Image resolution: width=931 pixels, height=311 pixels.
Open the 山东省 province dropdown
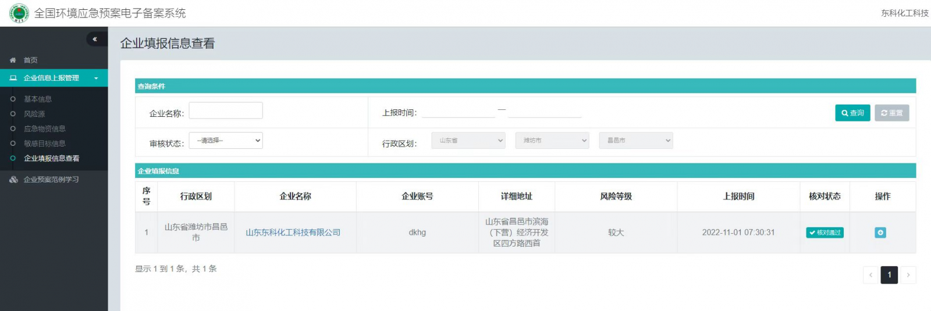point(468,141)
